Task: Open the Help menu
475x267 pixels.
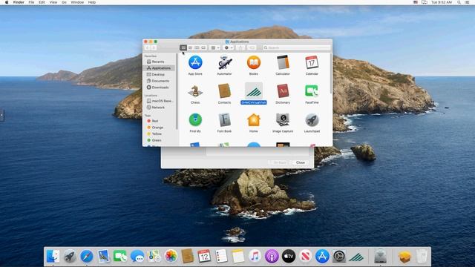Action: [92, 2]
